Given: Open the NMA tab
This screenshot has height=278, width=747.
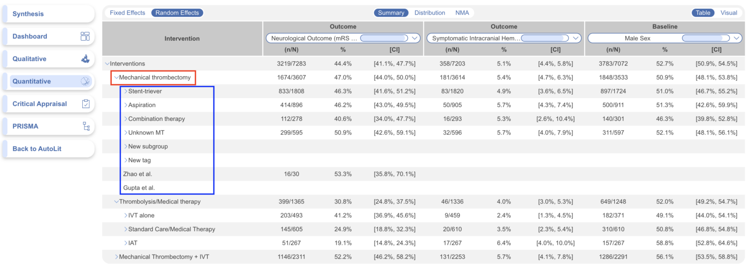Looking at the screenshot, I should pos(462,13).
